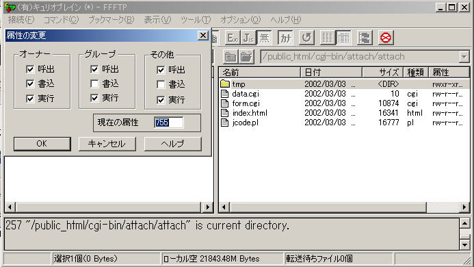474x267 pixels.
Task: Open the ブックマーク(B) menu
Action: 111,20
